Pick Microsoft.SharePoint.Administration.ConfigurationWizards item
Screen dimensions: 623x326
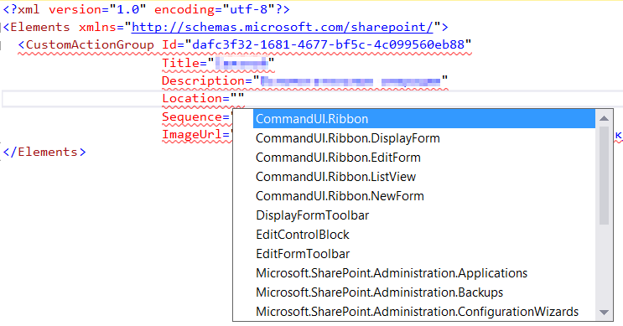click(424, 311)
